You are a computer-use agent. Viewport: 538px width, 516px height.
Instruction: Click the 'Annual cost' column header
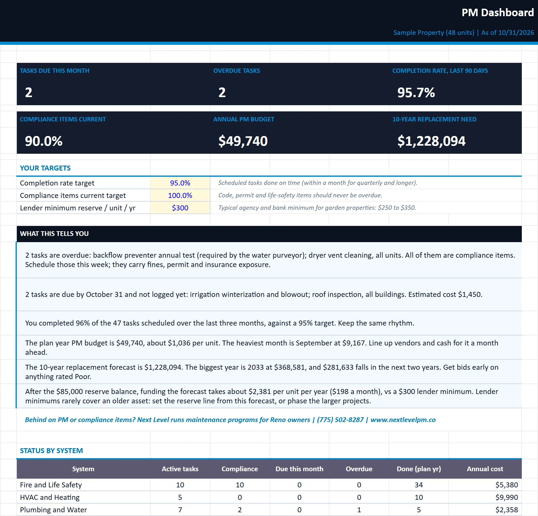485,469
